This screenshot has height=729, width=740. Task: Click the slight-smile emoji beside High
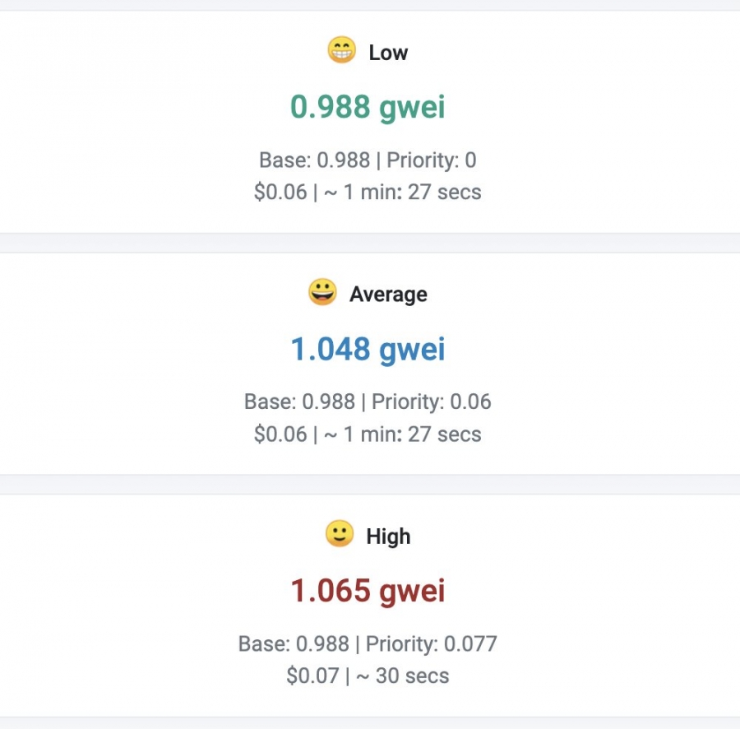(340, 535)
